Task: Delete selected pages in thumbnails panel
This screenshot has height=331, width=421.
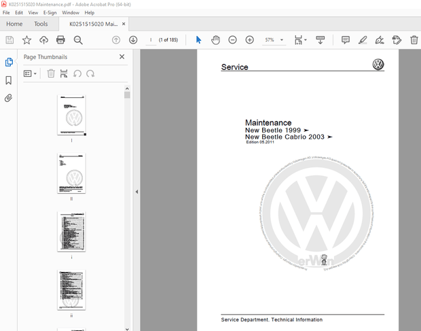Action: [x=51, y=73]
